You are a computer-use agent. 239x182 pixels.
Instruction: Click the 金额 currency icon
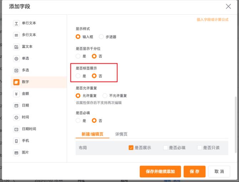pyautogui.click(x=16, y=94)
